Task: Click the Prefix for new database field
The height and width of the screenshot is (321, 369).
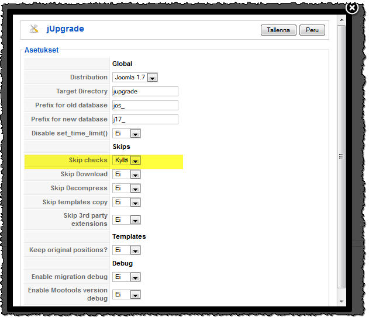Action: coord(144,119)
